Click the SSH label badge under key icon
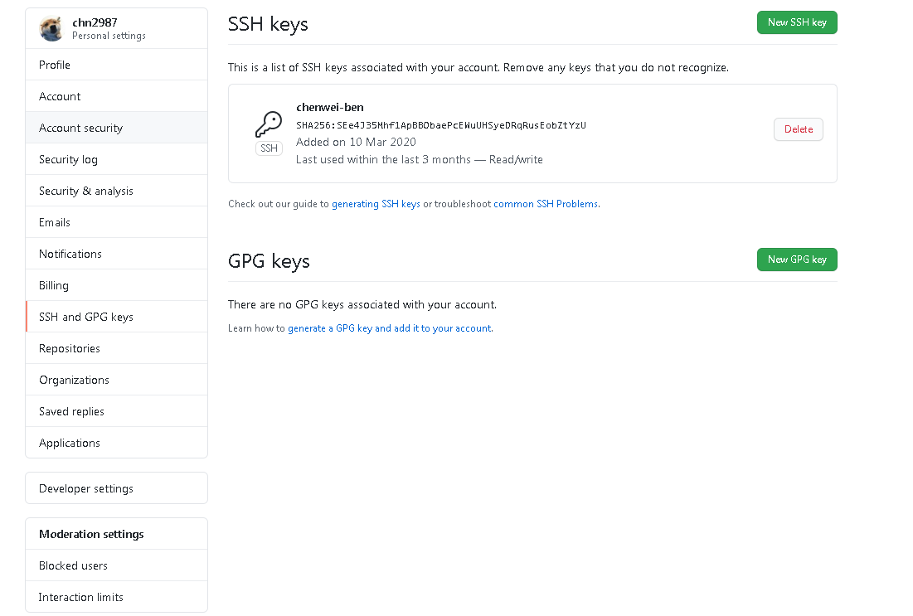This screenshot has width=913, height=616. (x=269, y=148)
